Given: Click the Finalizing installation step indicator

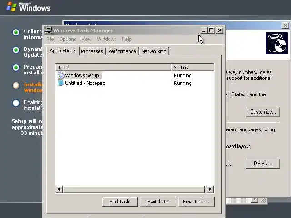Looking at the screenshot, I should [16, 103].
